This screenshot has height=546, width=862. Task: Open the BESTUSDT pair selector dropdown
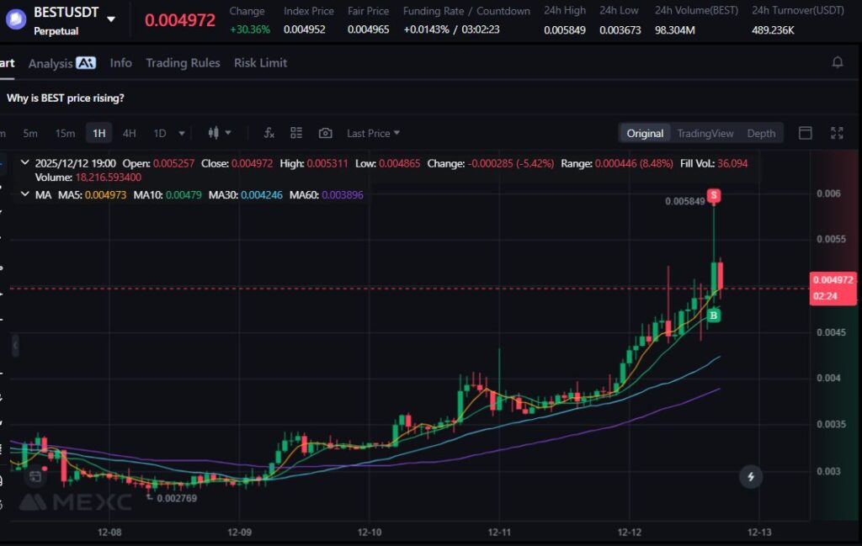111,19
